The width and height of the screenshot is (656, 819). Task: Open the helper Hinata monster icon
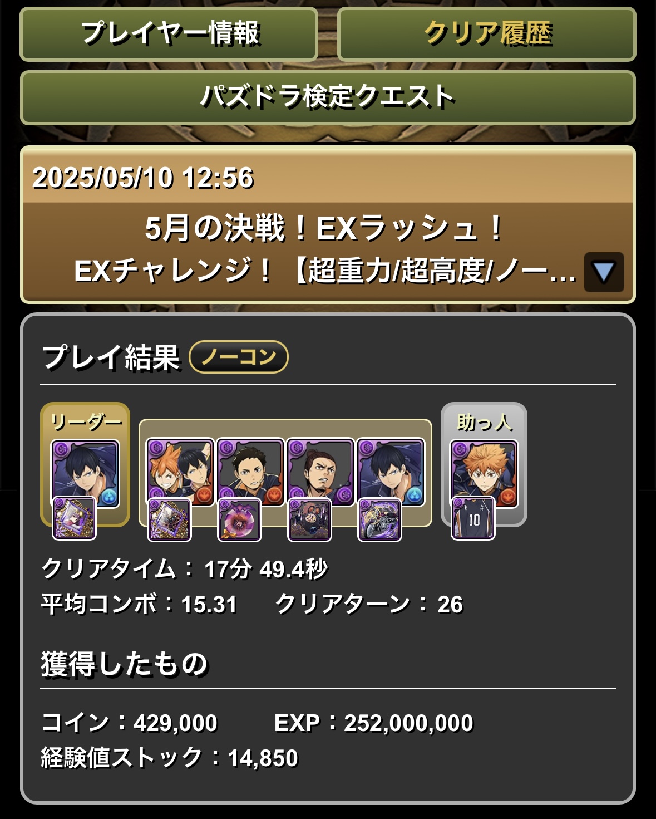484,473
